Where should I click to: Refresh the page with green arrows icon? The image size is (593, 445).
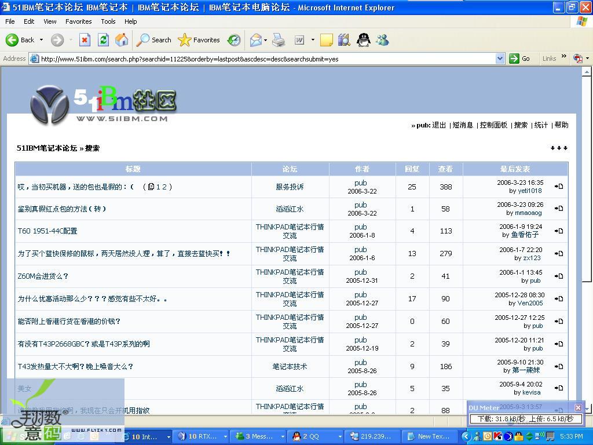point(103,40)
